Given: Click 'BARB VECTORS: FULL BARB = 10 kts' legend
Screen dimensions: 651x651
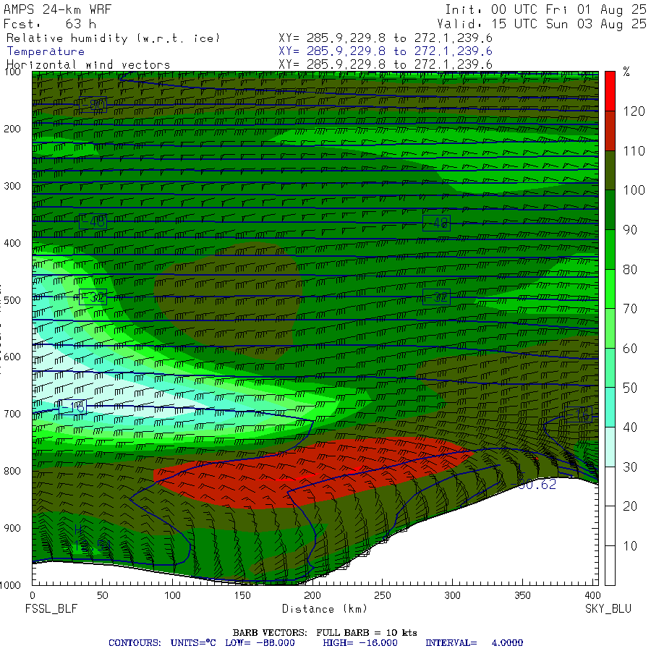Looking at the screenshot, I should 325,633.
